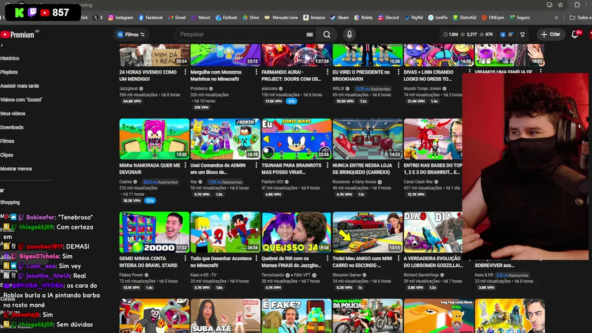Click inside the Pesquisar search field

click(240, 34)
